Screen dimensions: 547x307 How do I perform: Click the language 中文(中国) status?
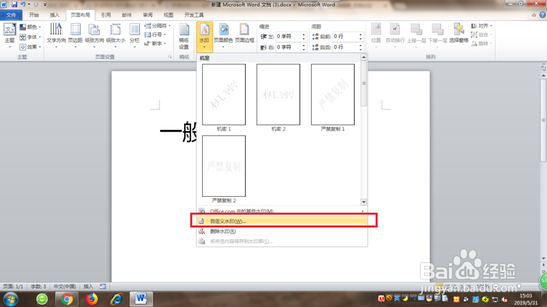(65, 286)
